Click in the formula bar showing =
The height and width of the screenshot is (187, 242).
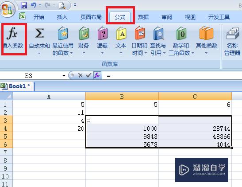pos(172,76)
